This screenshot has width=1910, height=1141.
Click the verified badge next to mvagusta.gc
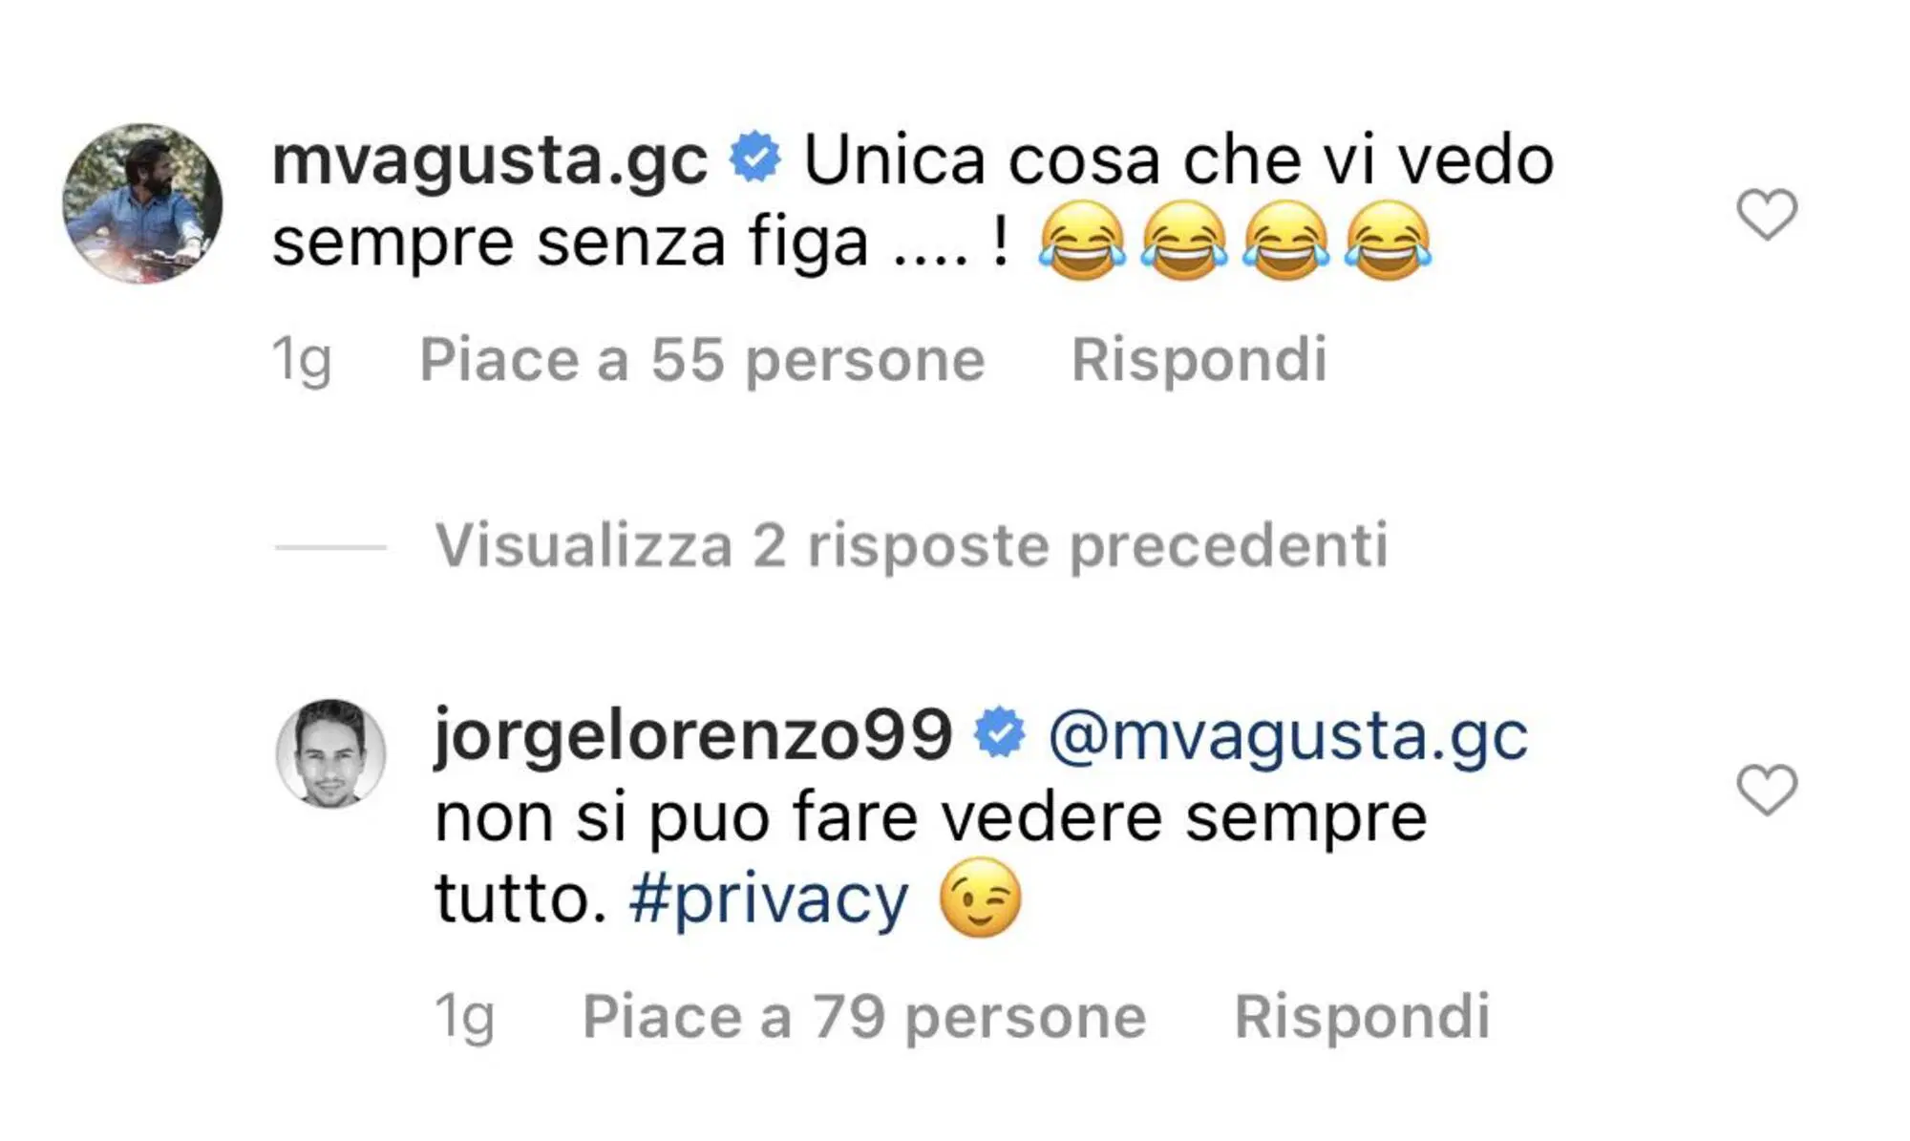[x=754, y=158]
